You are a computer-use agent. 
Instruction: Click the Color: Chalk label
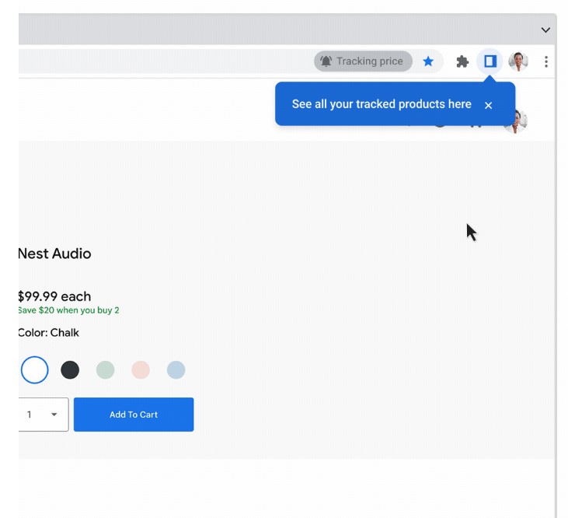pyautogui.click(x=48, y=333)
